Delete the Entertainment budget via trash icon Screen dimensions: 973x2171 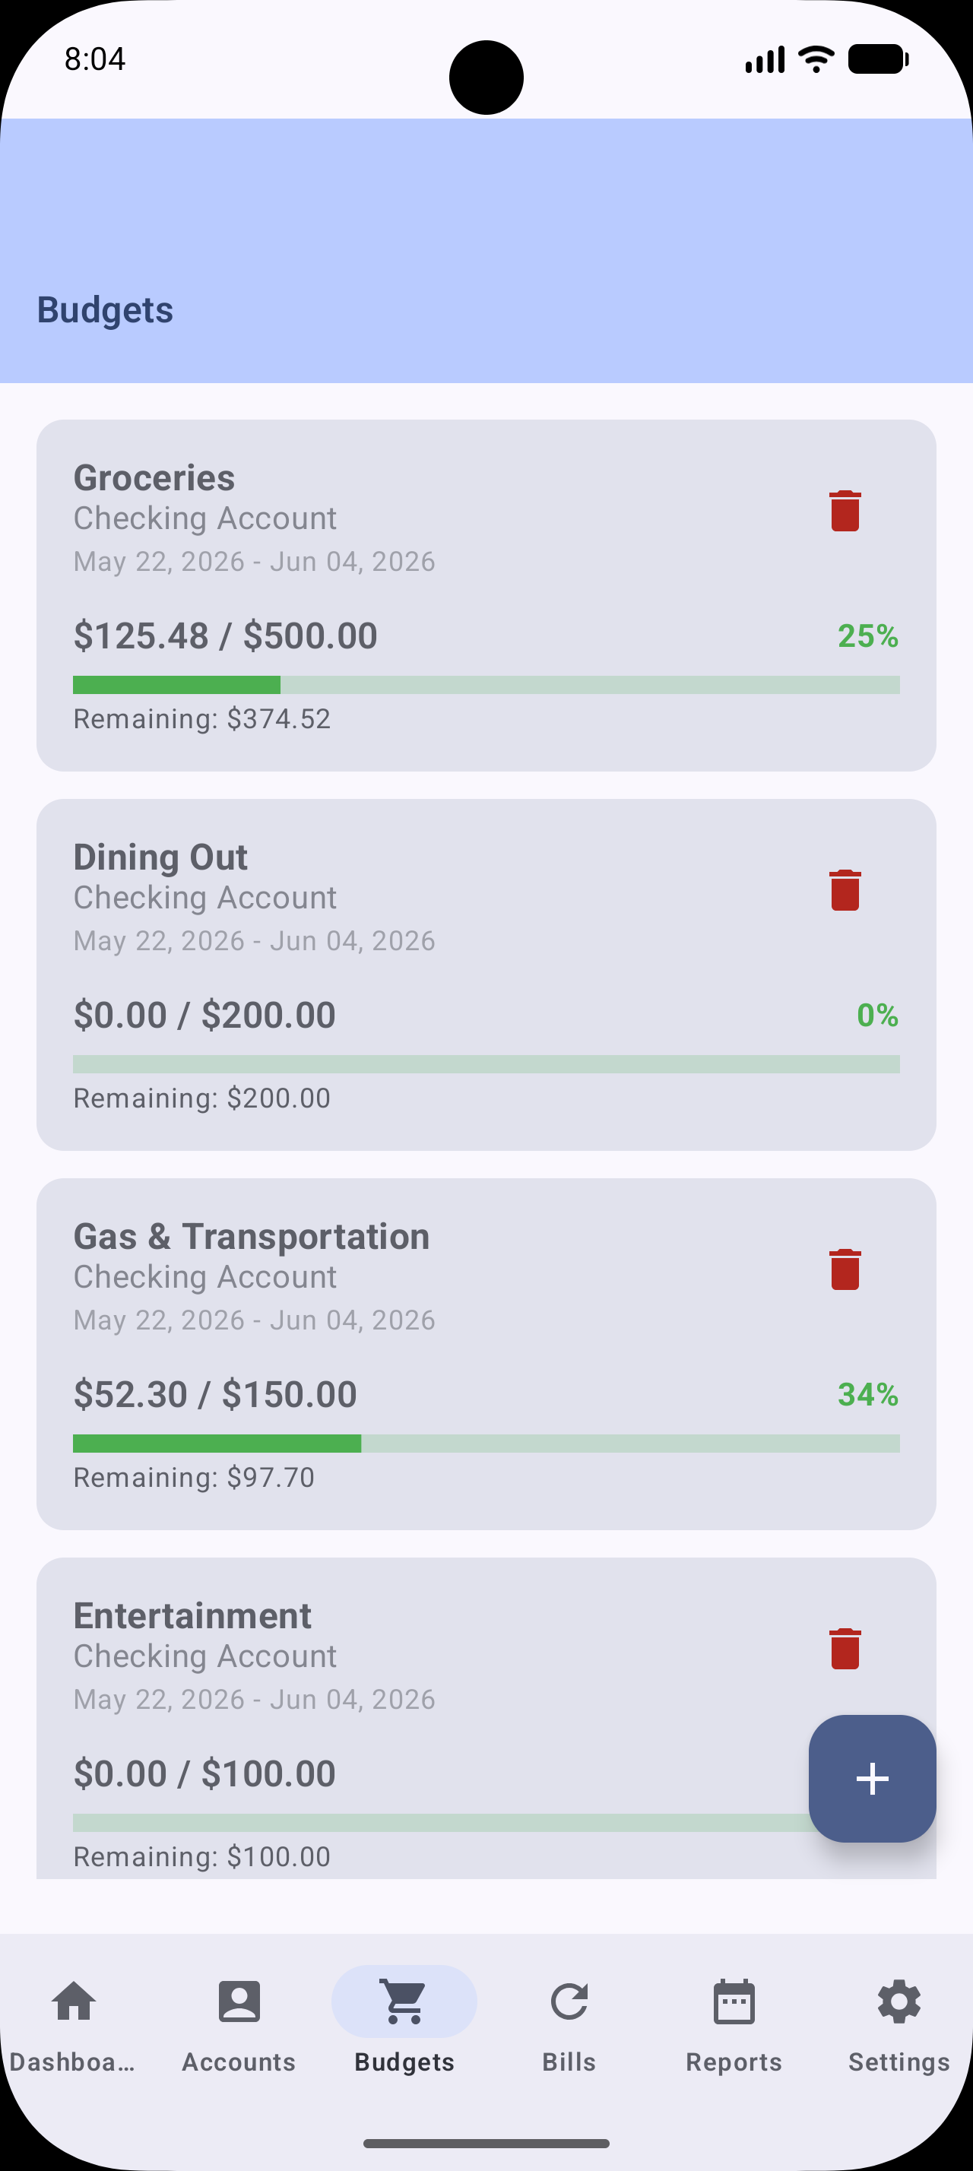845,1649
